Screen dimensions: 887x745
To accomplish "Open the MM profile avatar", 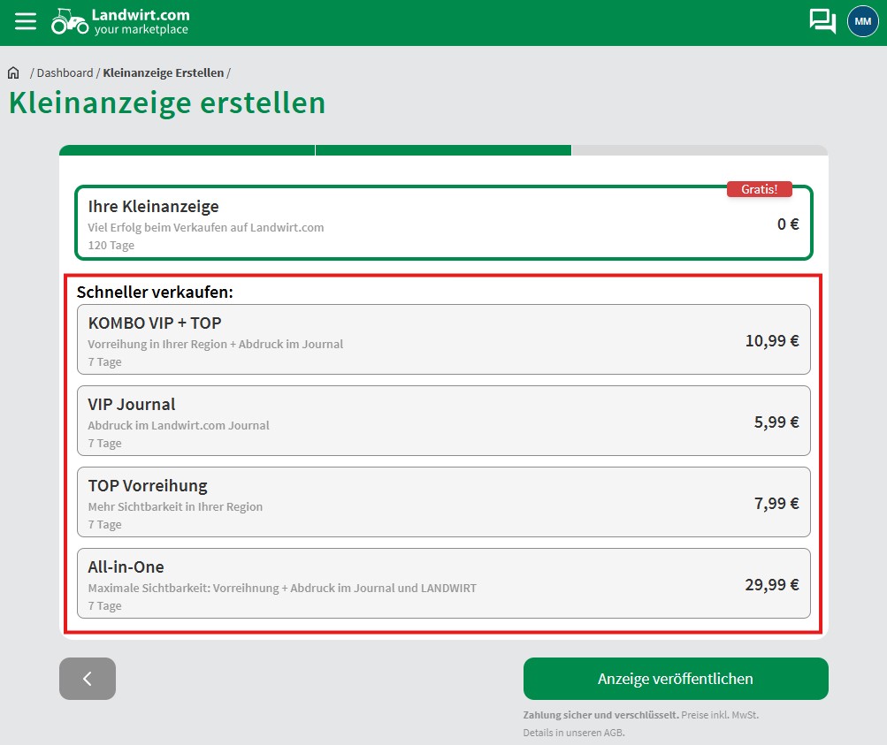I will tap(861, 21).
